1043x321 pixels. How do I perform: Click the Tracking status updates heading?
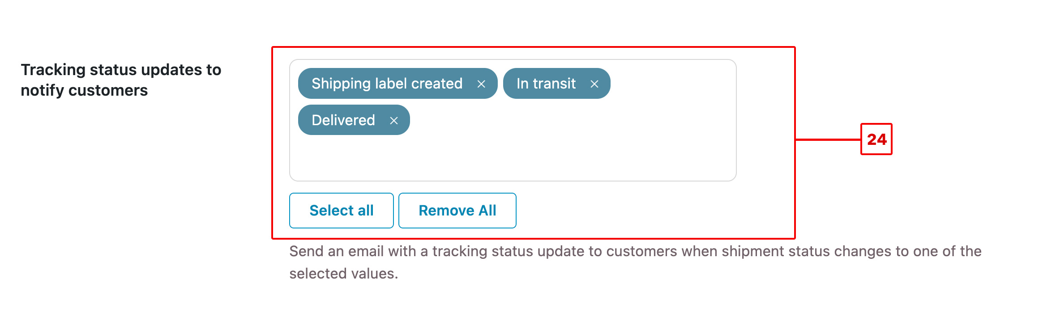(x=121, y=70)
